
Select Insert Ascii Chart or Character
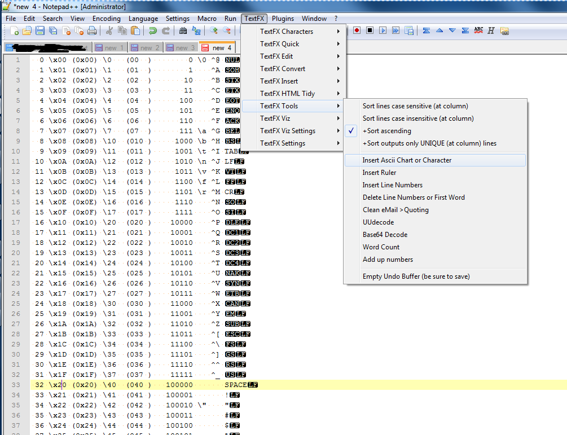click(407, 160)
